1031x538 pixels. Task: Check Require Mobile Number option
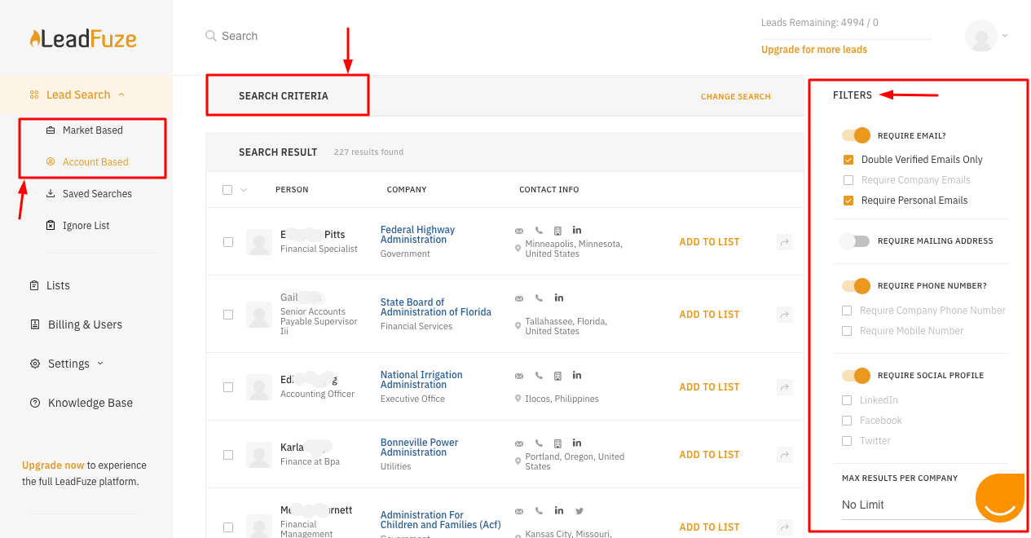tap(847, 331)
